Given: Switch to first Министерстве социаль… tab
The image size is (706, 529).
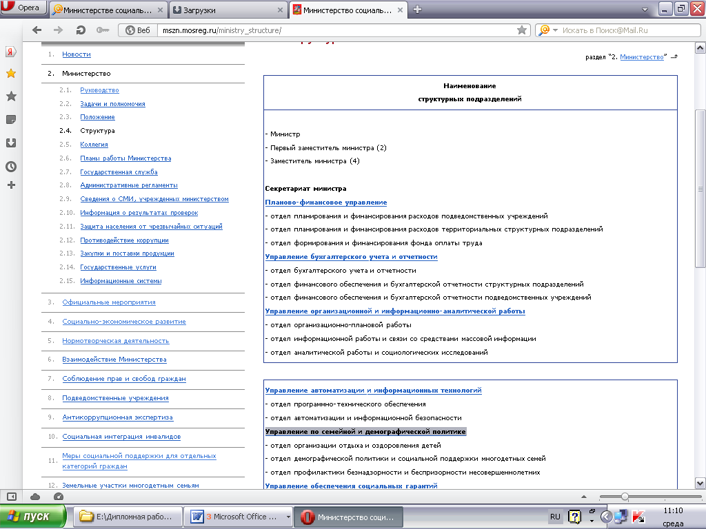Looking at the screenshot, I should pos(108,10).
